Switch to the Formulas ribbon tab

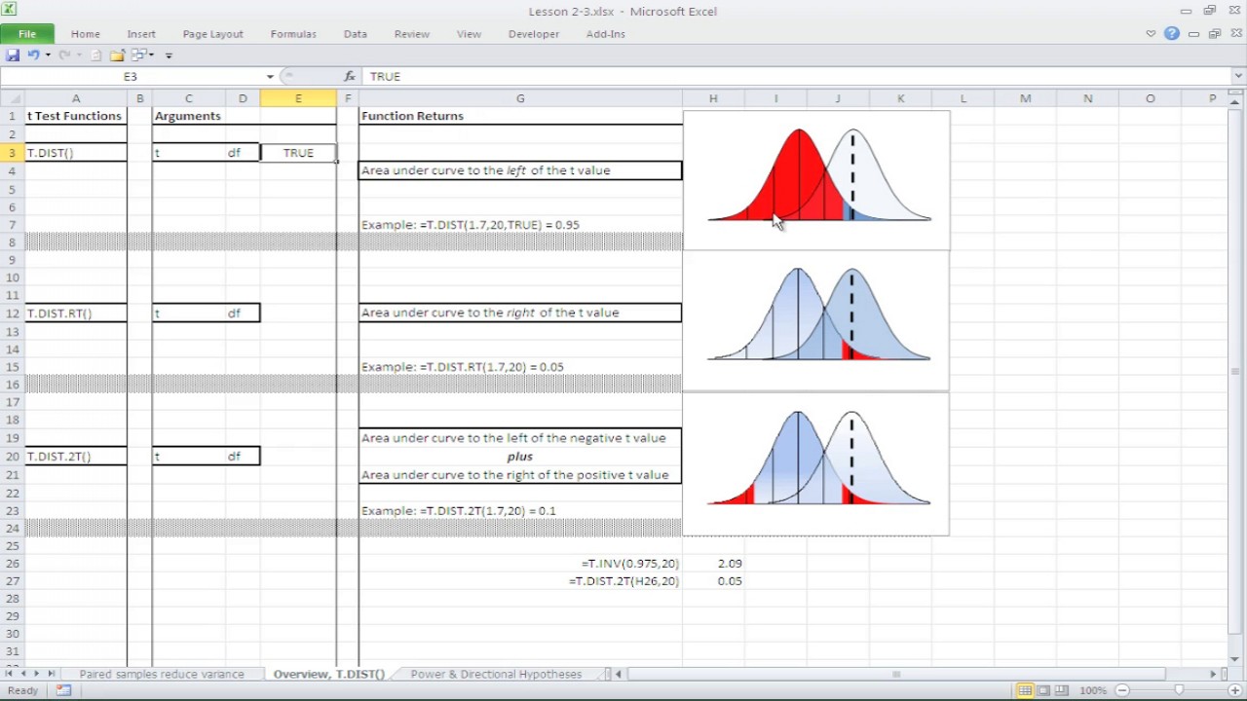click(293, 33)
